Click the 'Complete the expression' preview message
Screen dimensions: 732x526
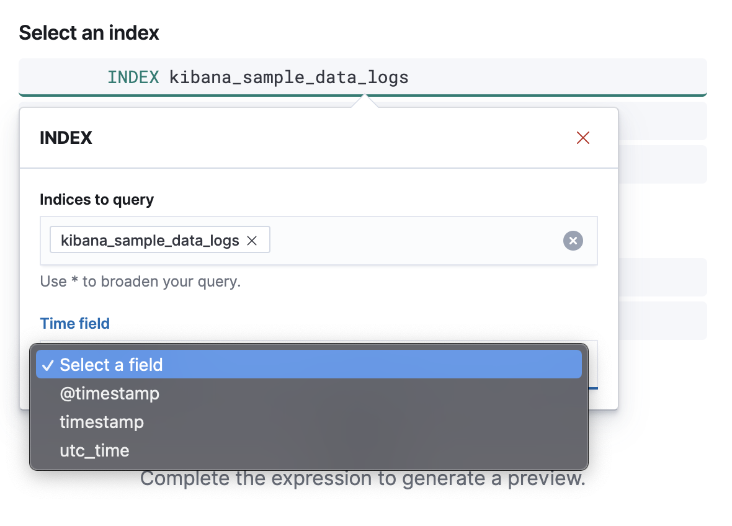(x=363, y=478)
